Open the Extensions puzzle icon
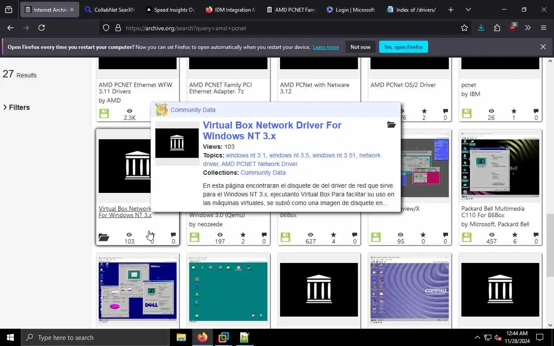554x346 pixels. (497, 28)
